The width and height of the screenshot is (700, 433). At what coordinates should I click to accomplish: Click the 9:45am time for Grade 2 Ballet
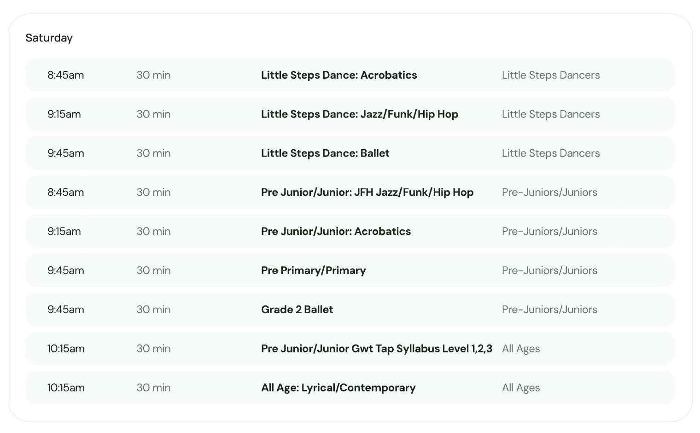click(x=65, y=310)
